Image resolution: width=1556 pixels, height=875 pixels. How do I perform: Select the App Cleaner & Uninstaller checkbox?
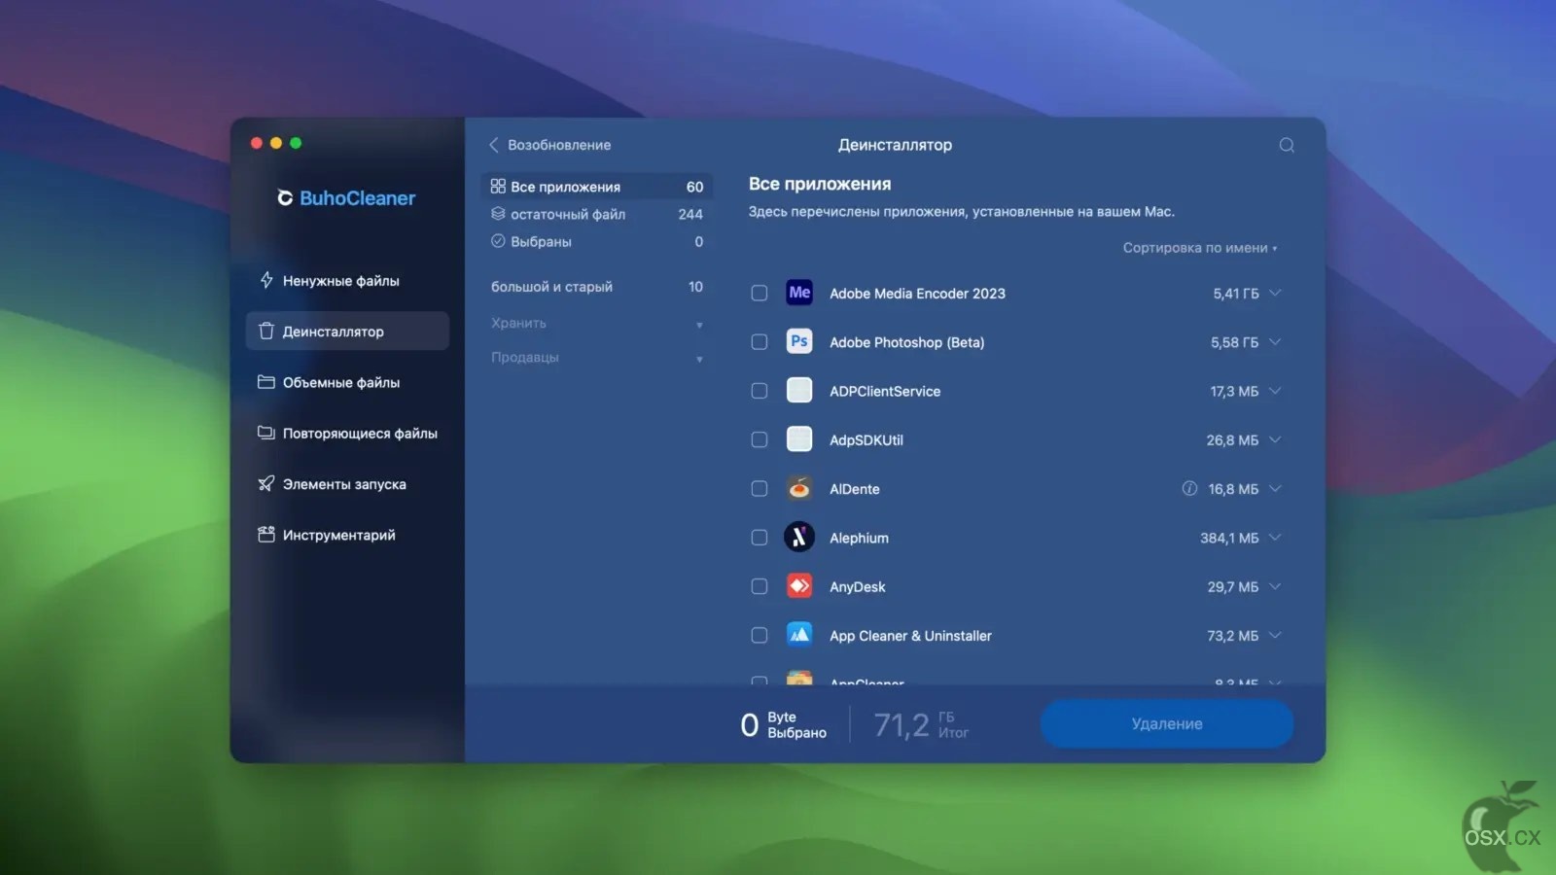point(760,635)
